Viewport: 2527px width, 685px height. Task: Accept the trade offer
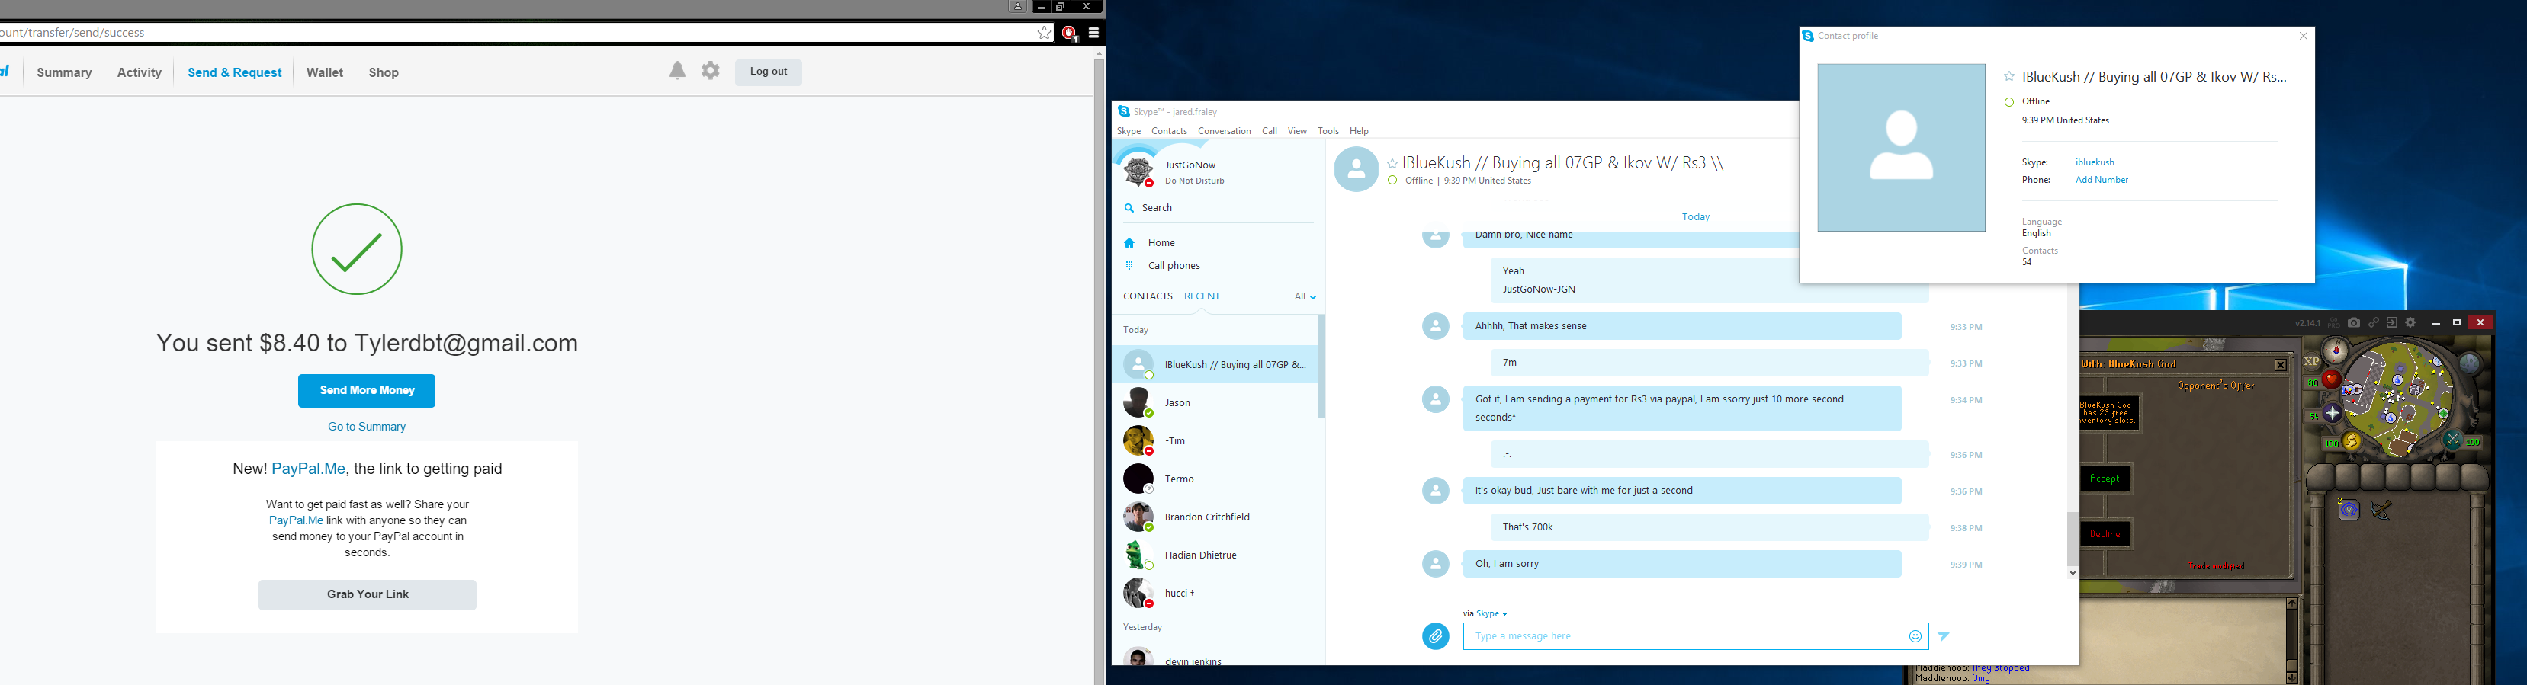tap(2105, 479)
